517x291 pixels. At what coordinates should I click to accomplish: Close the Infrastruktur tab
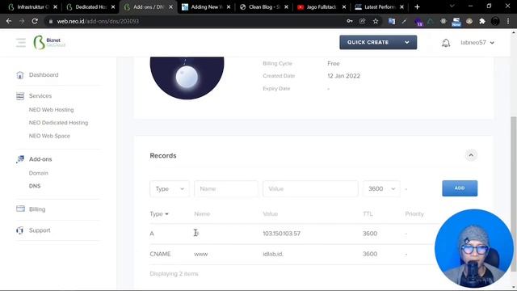56,7
